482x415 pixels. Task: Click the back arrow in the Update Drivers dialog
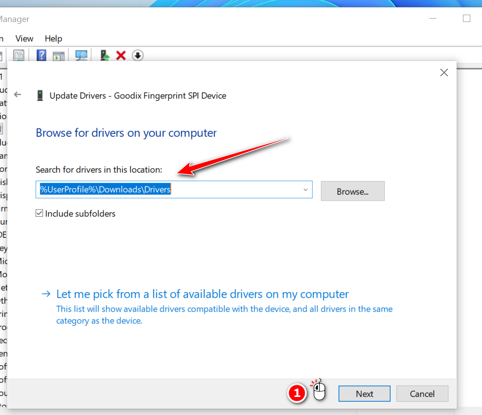pos(18,95)
